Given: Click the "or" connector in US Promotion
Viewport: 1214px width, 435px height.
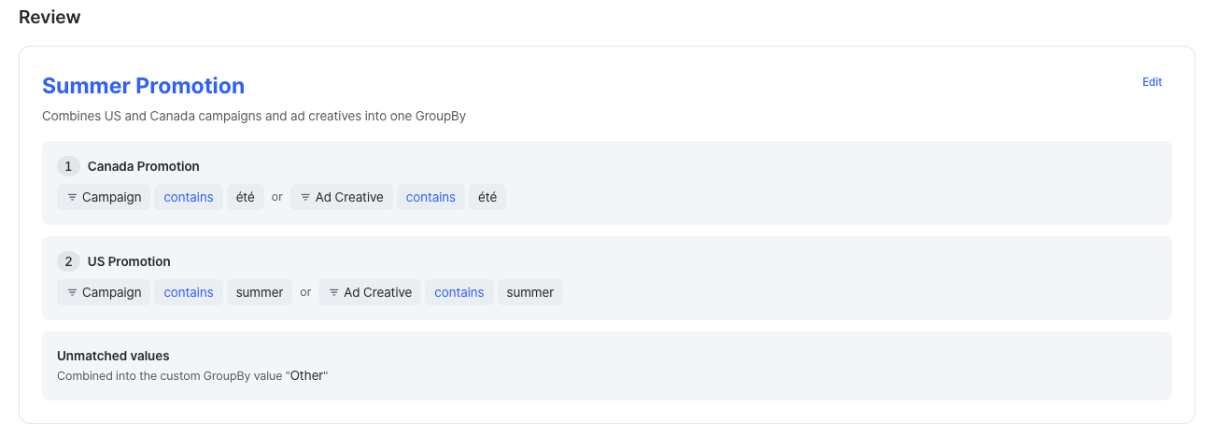Looking at the screenshot, I should coord(305,292).
